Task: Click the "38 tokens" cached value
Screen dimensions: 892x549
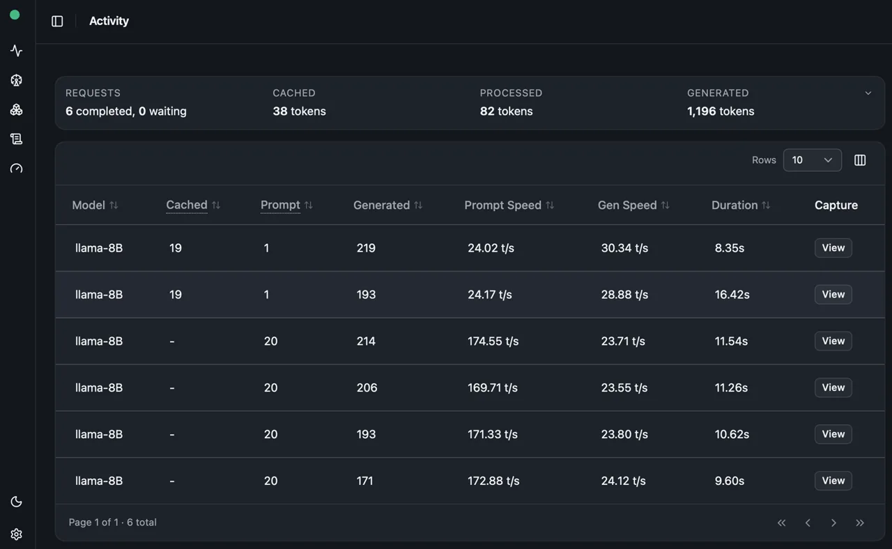Action: [x=299, y=111]
